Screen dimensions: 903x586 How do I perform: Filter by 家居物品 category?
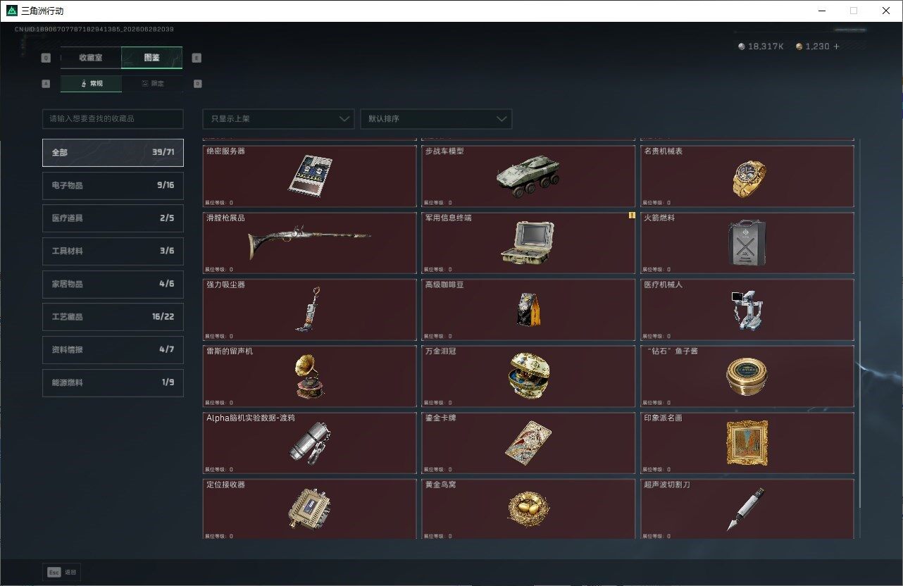(113, 284)
